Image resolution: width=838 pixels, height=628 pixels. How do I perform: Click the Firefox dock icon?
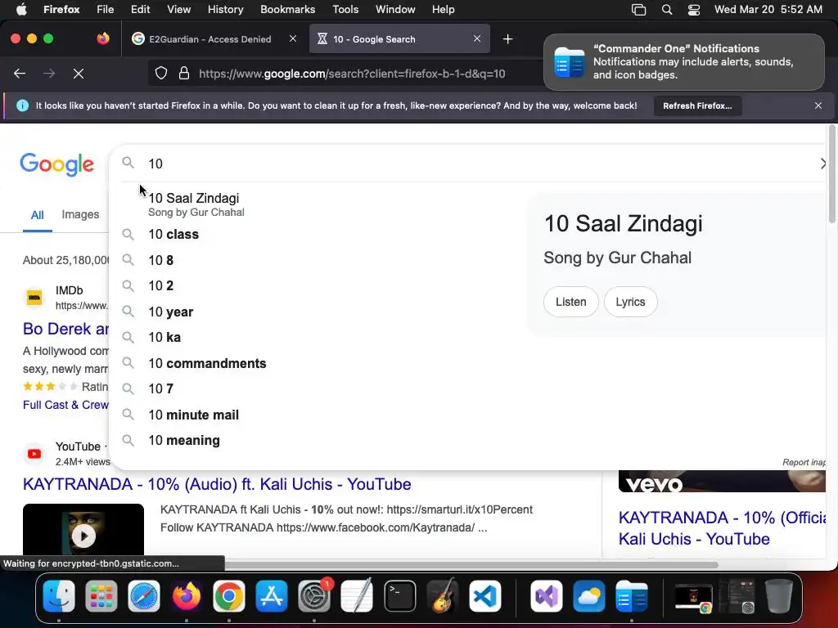click(187, 596)
